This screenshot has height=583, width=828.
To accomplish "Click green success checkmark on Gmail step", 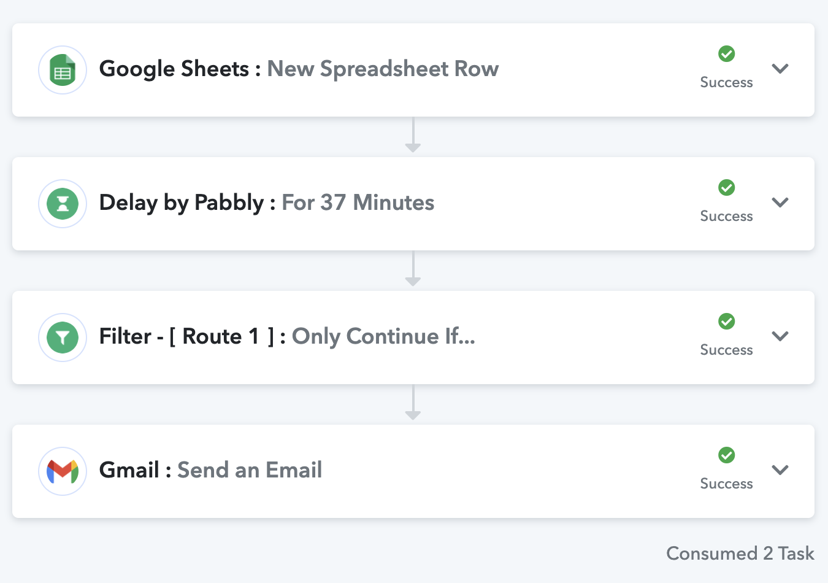I will 727,455.
